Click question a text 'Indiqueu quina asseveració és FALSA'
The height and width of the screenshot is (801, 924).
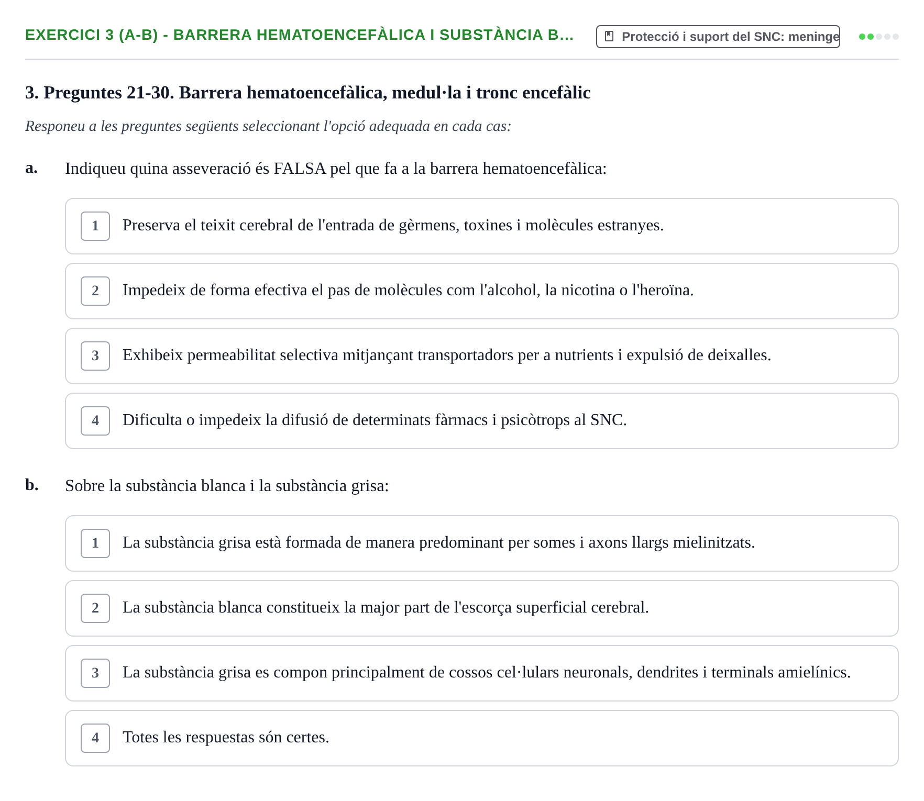[336, 169]
